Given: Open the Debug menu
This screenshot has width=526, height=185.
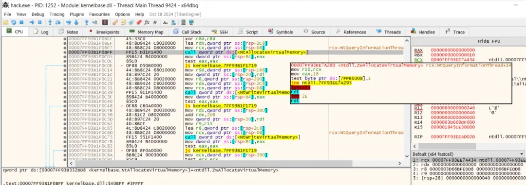Looking at the screenshot, I should pos(38,15).
